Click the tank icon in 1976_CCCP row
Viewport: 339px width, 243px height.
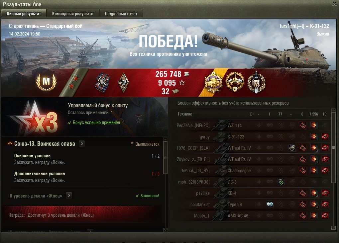pos(292,148)
